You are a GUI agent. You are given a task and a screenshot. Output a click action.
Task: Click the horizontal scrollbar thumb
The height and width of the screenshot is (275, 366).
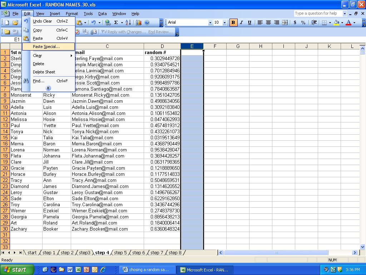(x=276, y=252)
